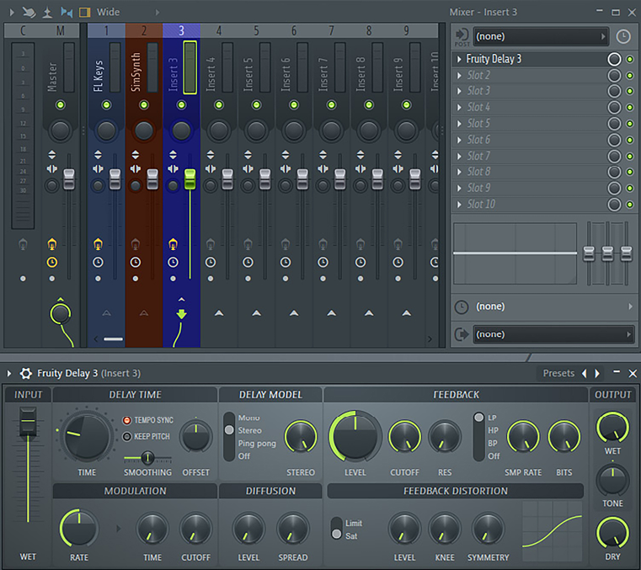Screen dimensions: 641x570
Task: Go to next preset arrow
Action: pyautogui.click(x=597, y=374)
